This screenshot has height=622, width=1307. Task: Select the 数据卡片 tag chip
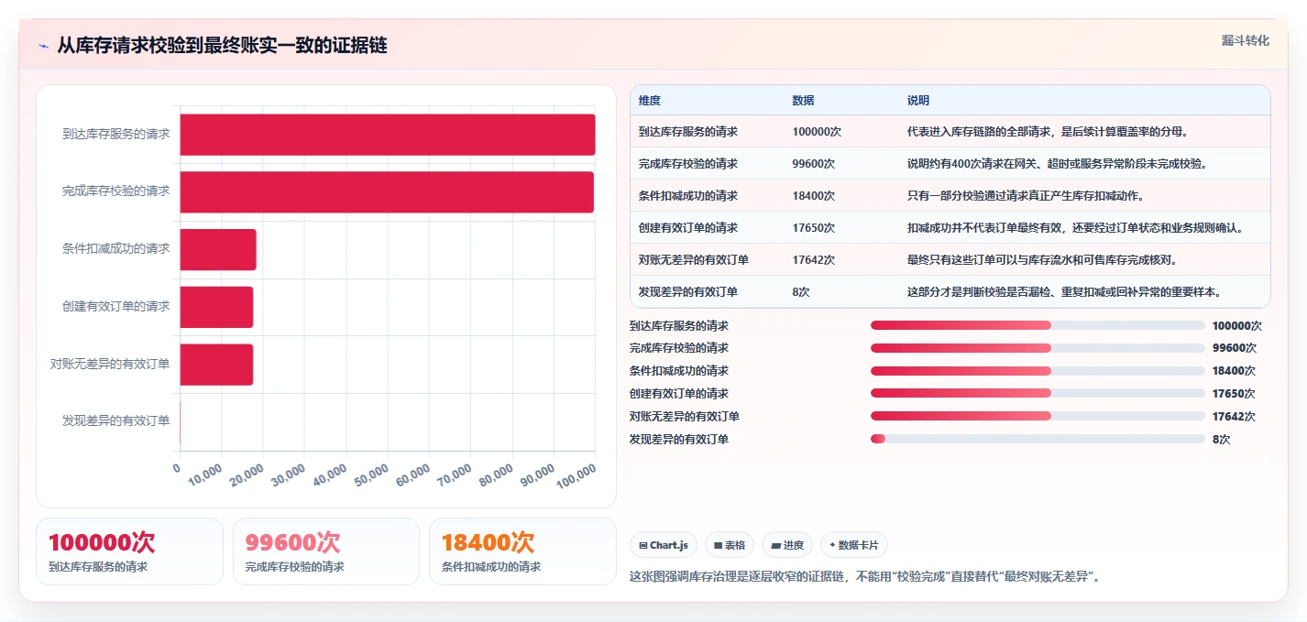(x=854, y=545)
